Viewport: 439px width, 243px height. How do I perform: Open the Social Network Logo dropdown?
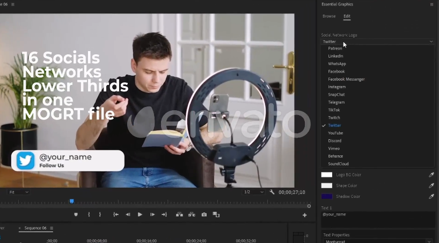click(377, 41)
